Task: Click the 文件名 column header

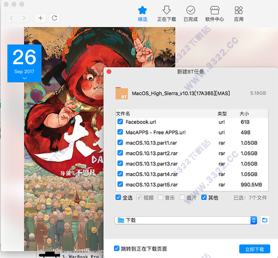Action: pyautogui.click(x=123, y=114)
